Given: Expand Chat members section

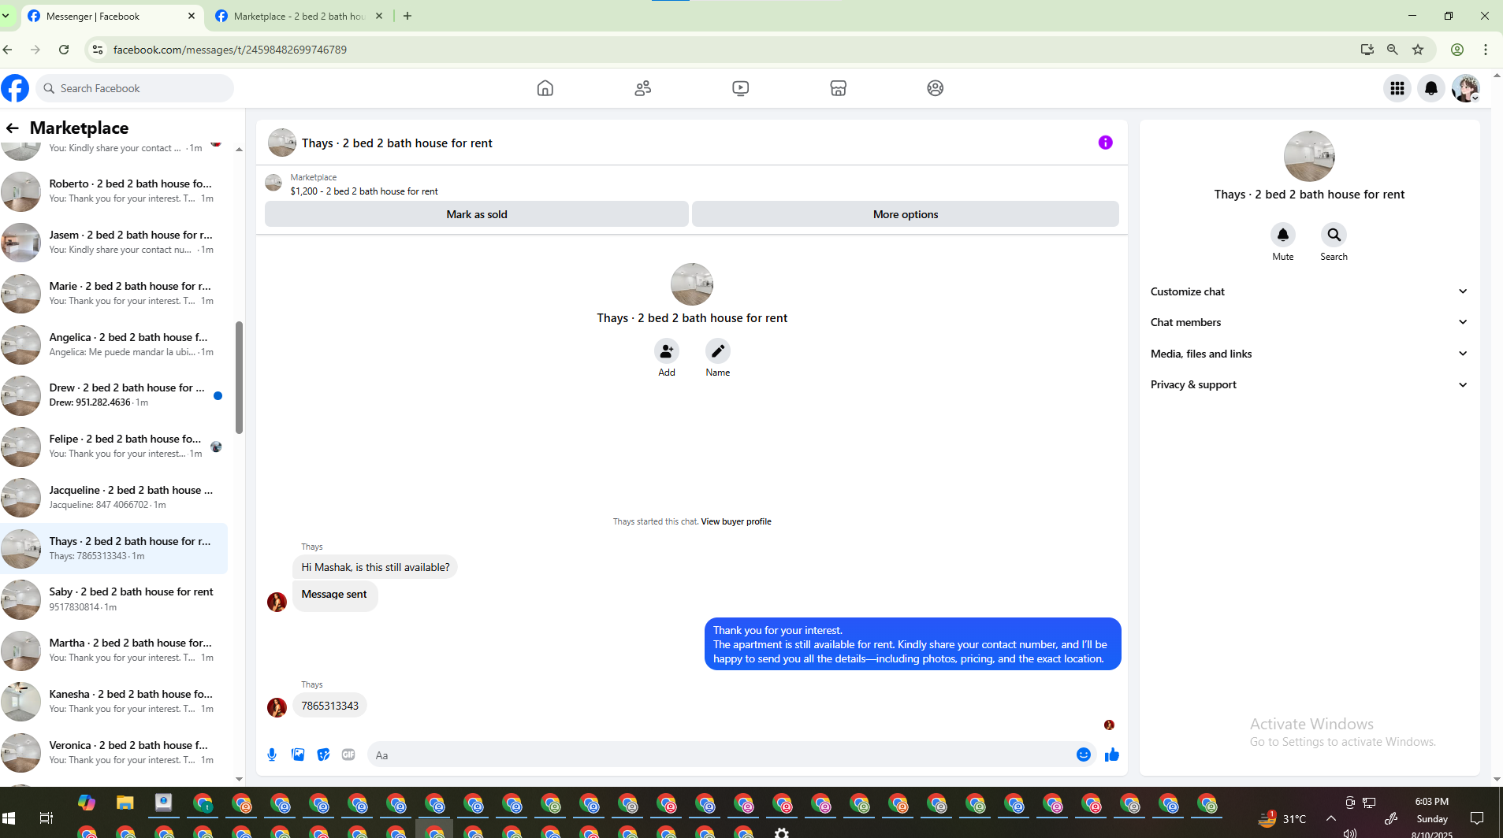Looking at the screenshot, I should point(1308,322).
